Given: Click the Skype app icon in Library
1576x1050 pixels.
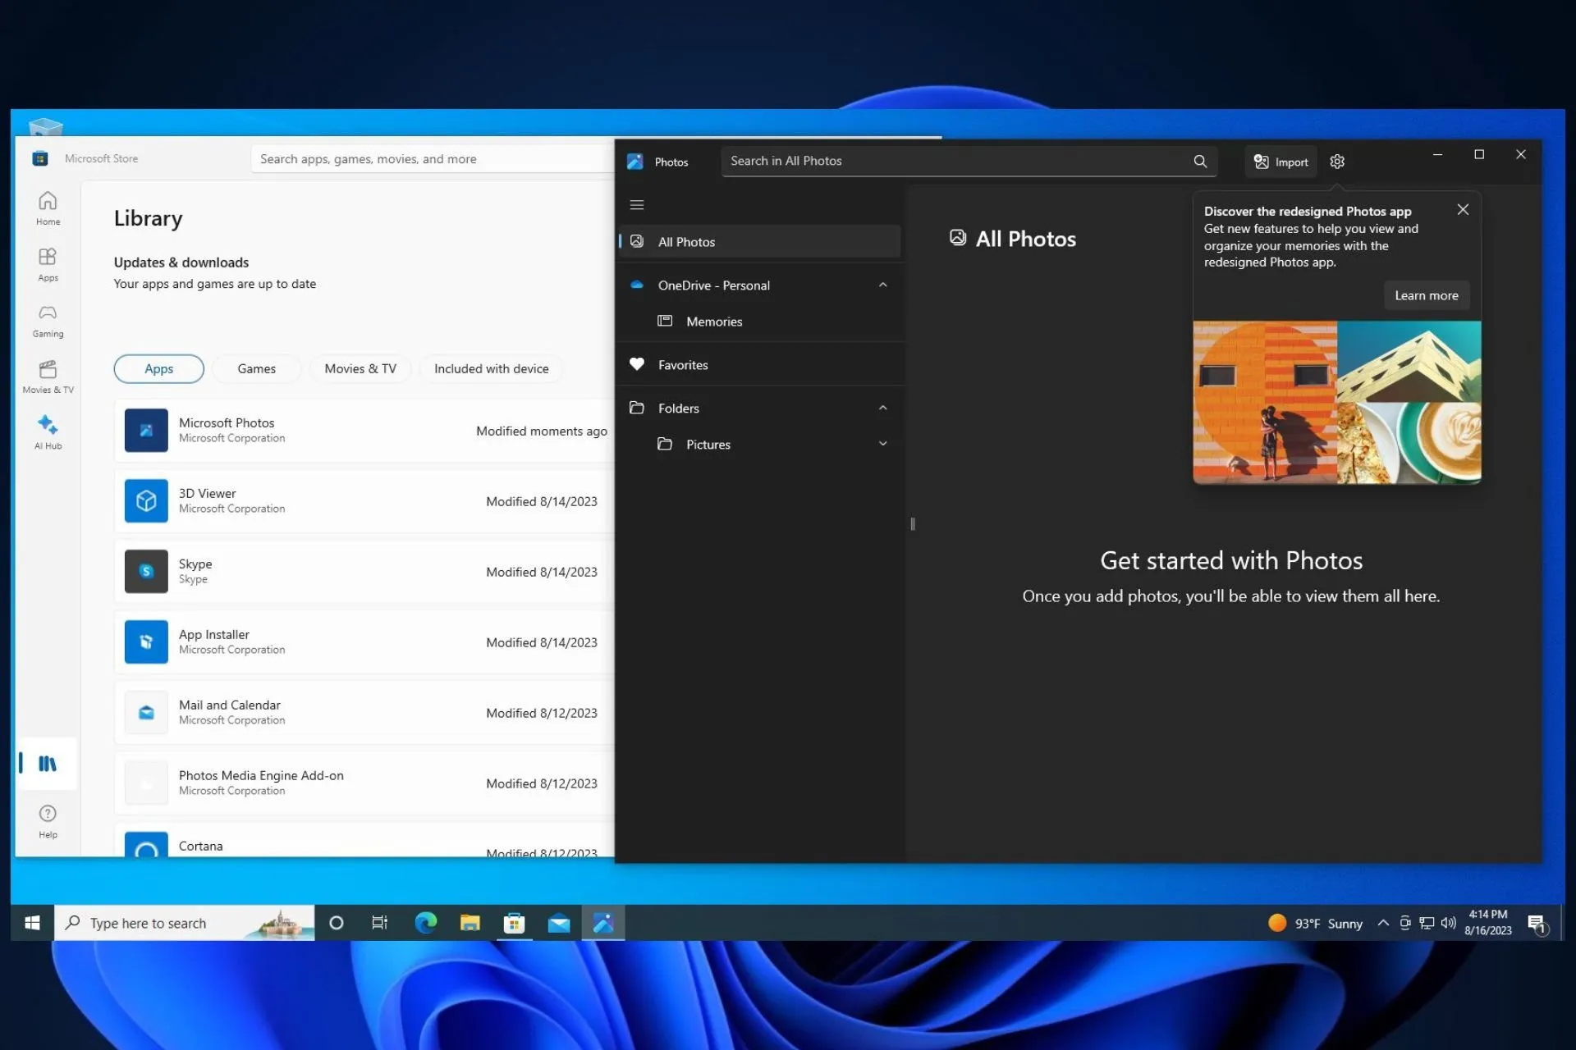Looking at the screenshot, I should coord(146,571).
